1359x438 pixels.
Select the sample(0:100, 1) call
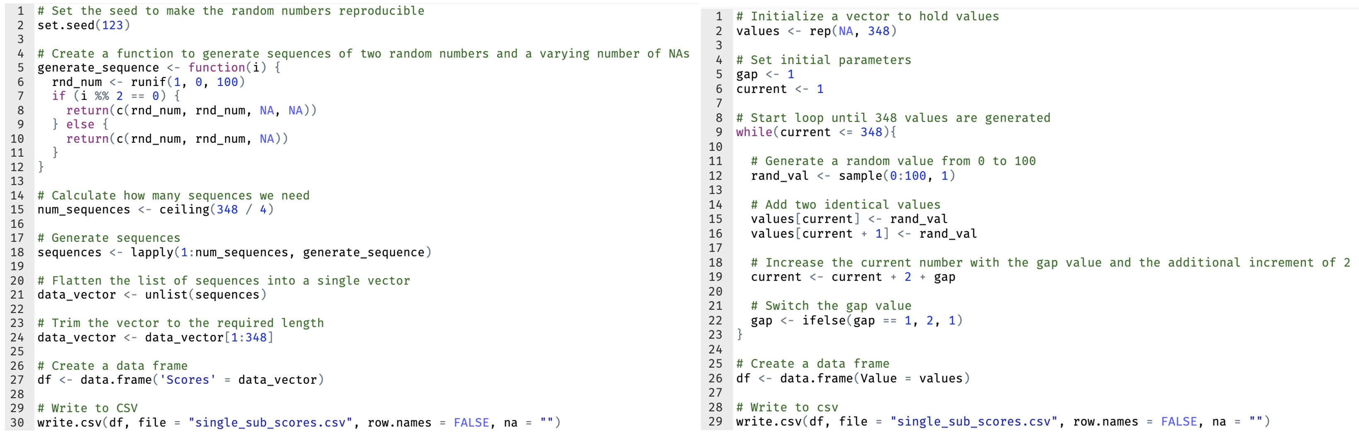coord(896,176)
